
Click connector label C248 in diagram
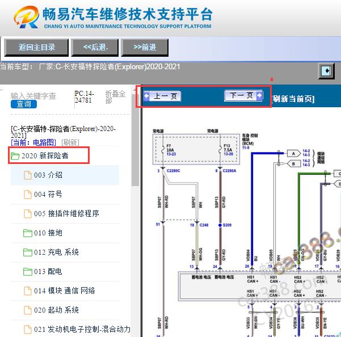(x=204, y=225)
